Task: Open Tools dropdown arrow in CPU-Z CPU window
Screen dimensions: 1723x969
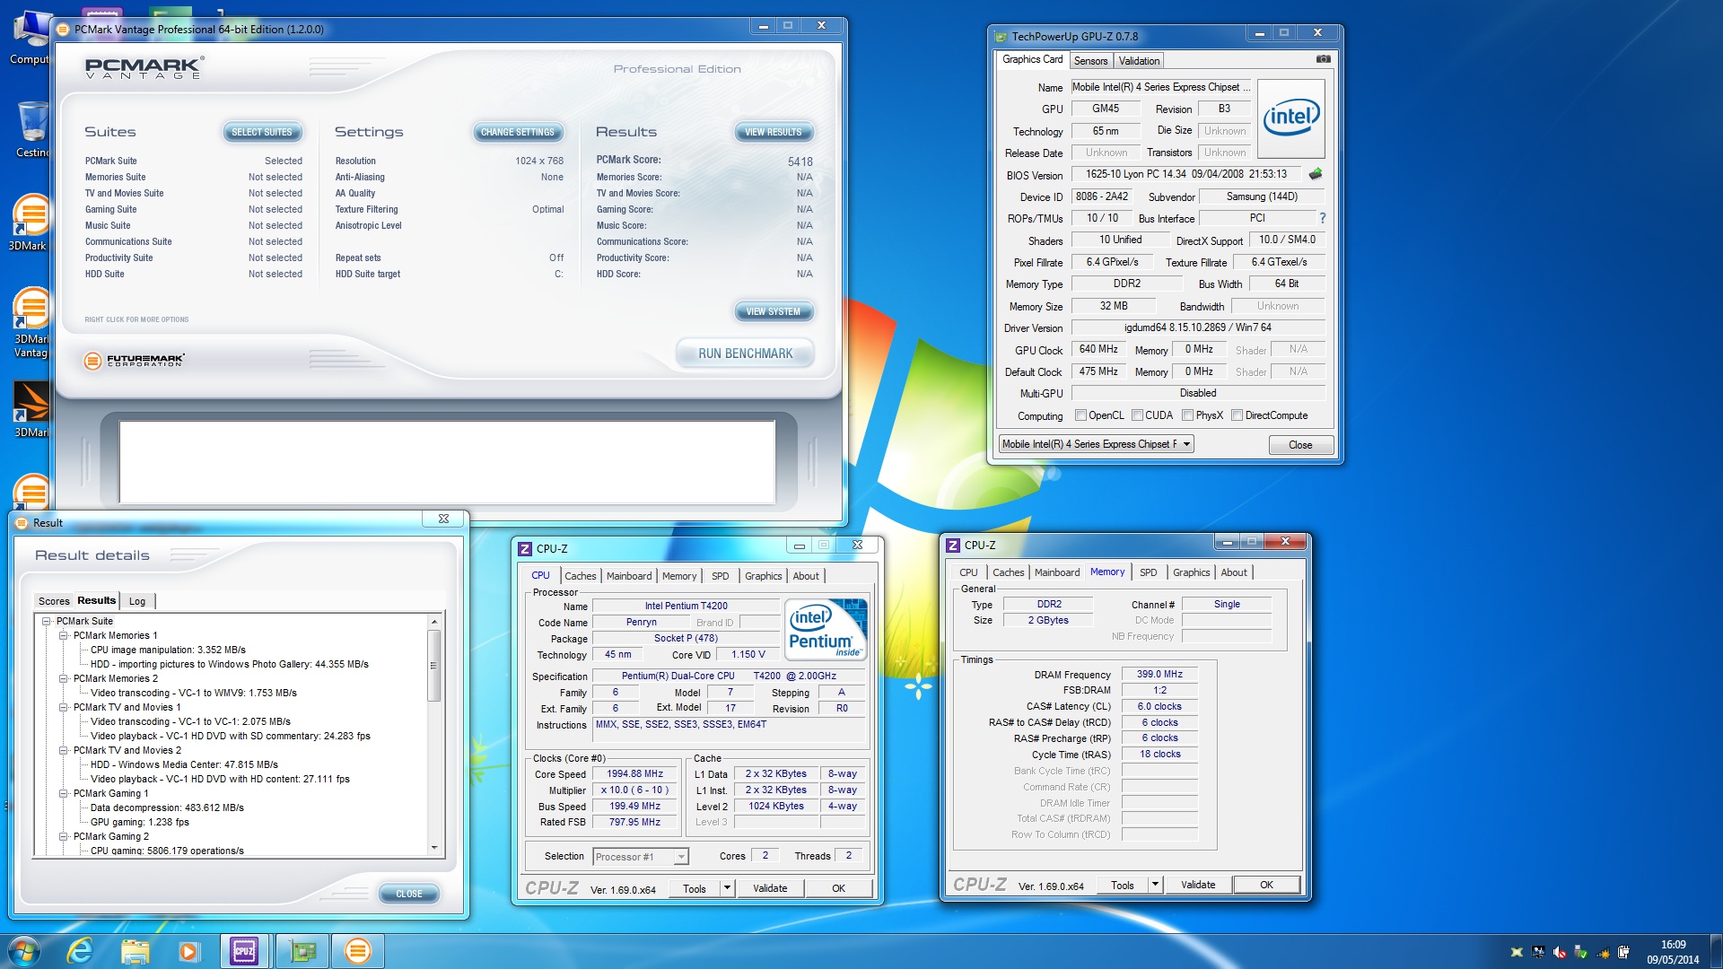Action: [727, 888]
